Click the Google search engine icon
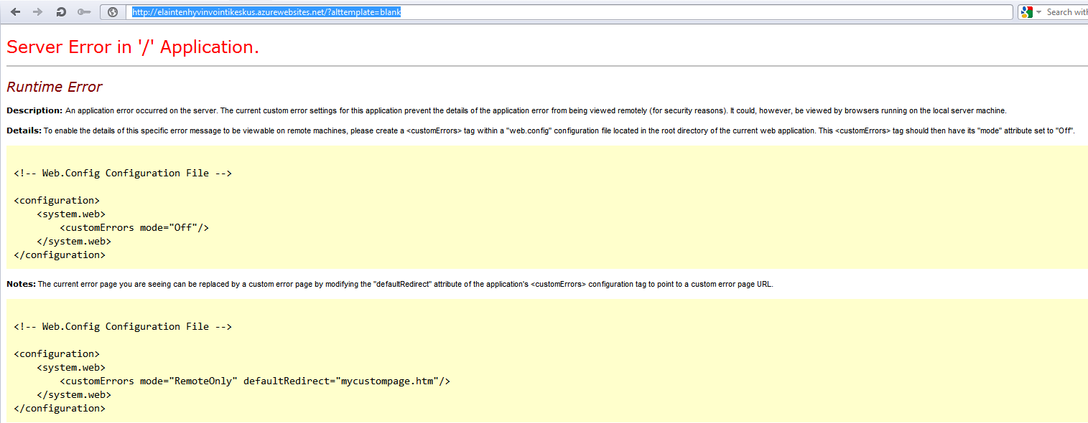 [x=1027, y=12]
